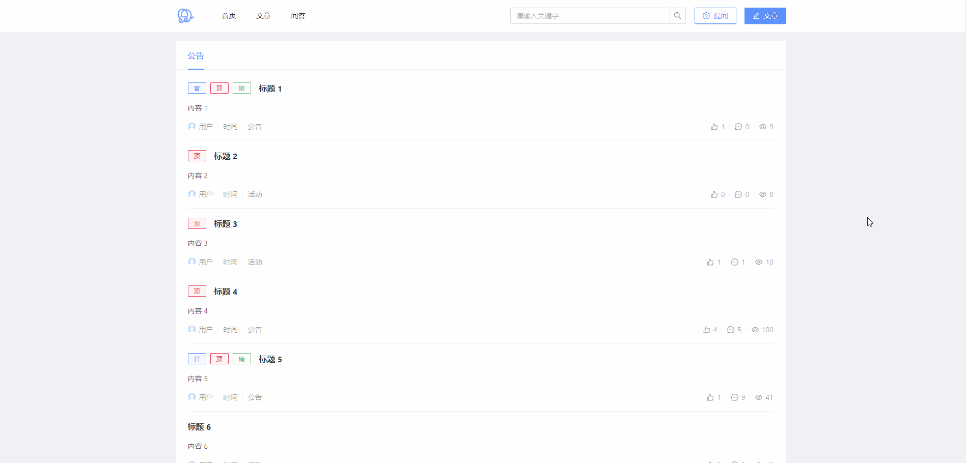Open post 标题 1
Screen dimensions: 966x463
(x=270, y=89)
